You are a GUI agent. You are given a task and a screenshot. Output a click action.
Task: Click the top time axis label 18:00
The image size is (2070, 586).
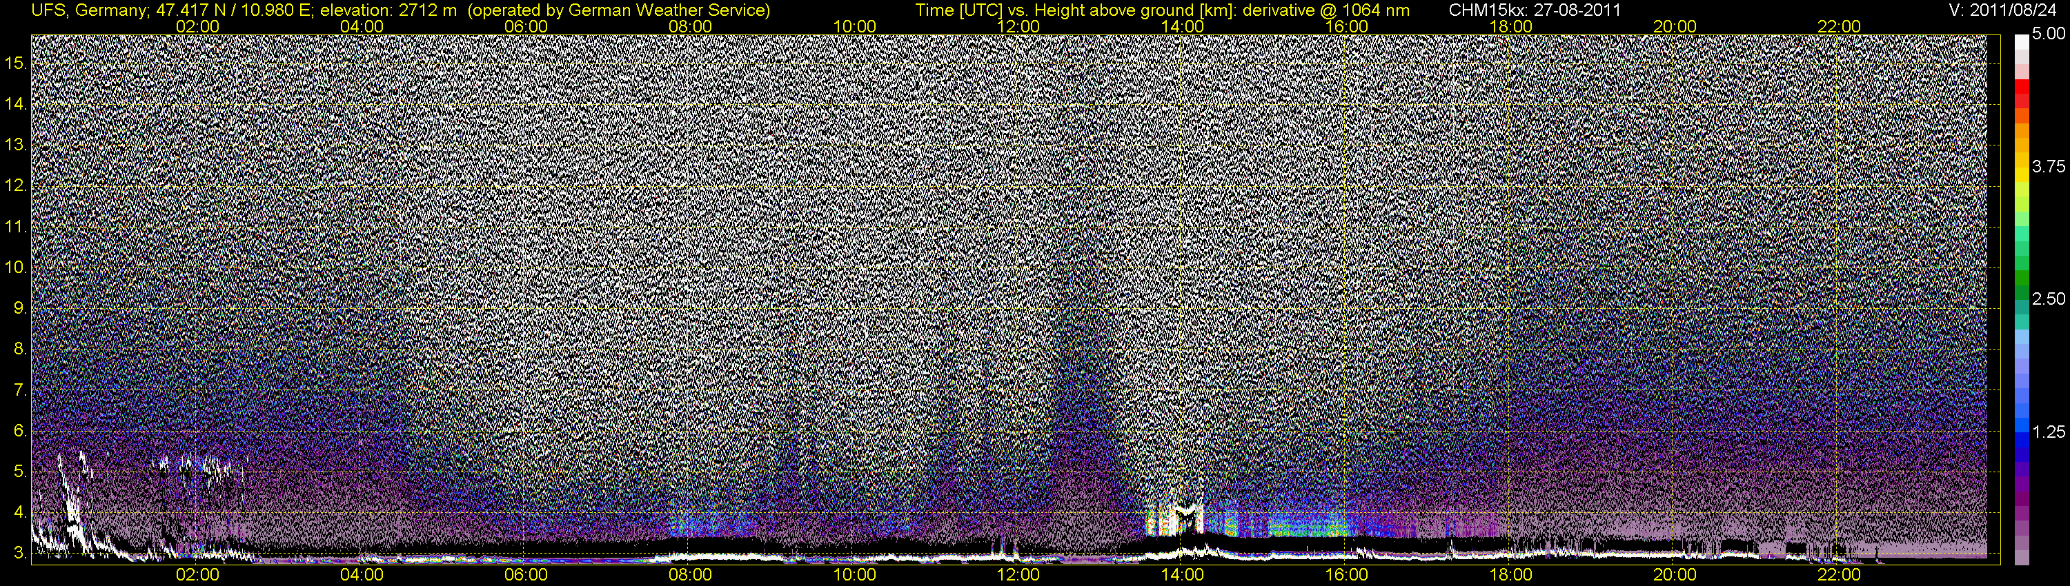click(1510, 26)
